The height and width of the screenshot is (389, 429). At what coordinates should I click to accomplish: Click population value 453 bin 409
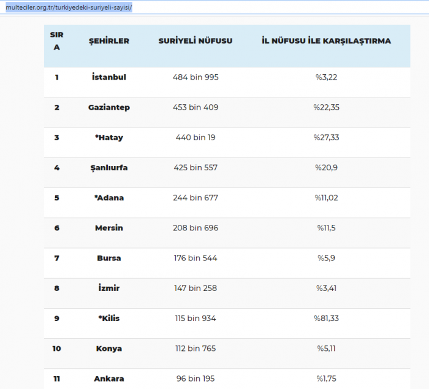click(x=196, y=107)
